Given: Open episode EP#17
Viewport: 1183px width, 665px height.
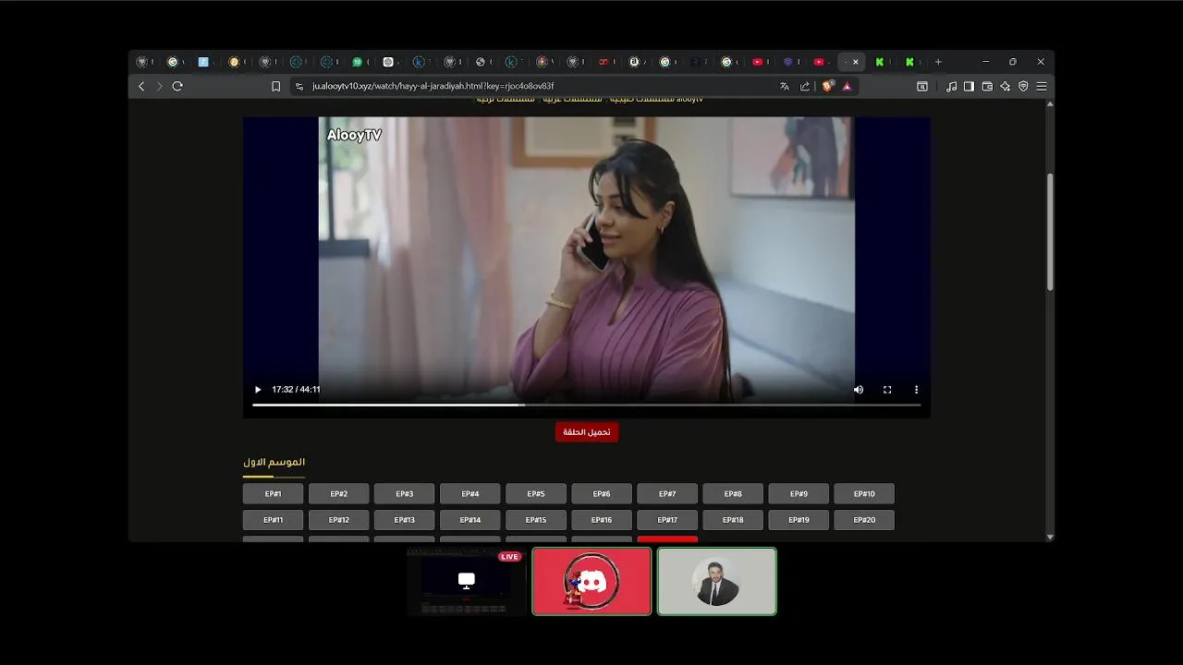Looking at the screenshot, I should (x=667, y=520).
